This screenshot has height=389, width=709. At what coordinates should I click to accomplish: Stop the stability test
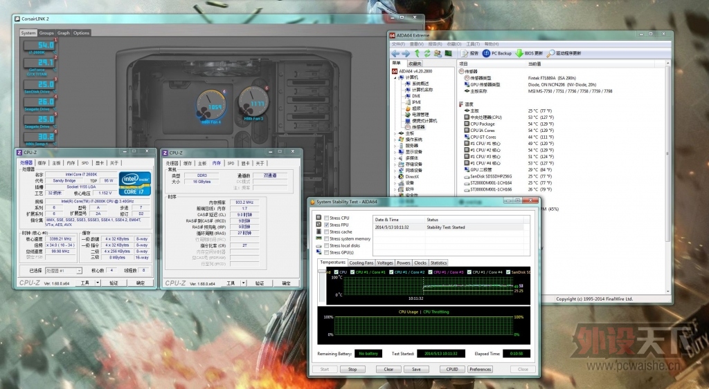[352, 369]
